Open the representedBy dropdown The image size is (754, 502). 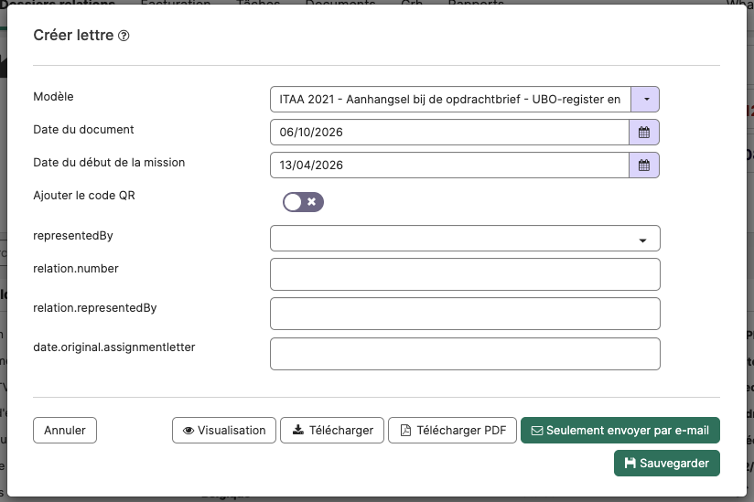click(x=465, y=239)
